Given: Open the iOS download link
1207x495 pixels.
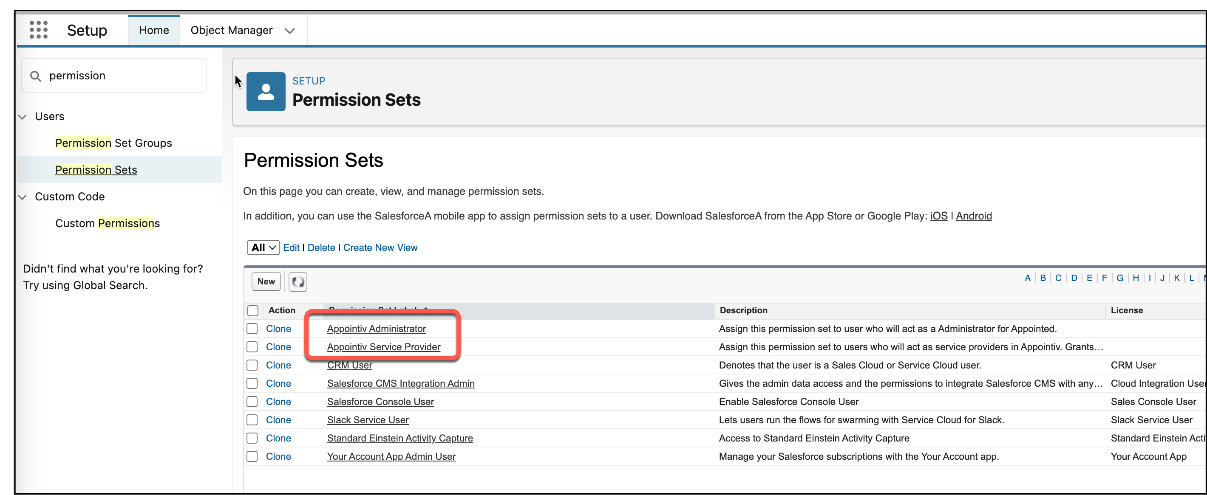Looking at the screenshot, I should click(x=938, y=216).
